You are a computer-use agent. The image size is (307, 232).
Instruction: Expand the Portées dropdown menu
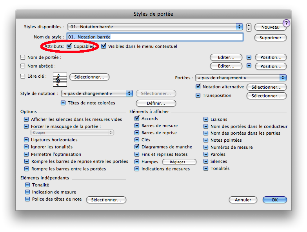point(241,78)
